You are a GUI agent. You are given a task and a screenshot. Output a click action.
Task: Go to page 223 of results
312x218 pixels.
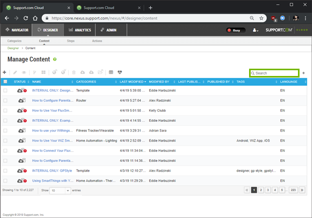point(293,190)
